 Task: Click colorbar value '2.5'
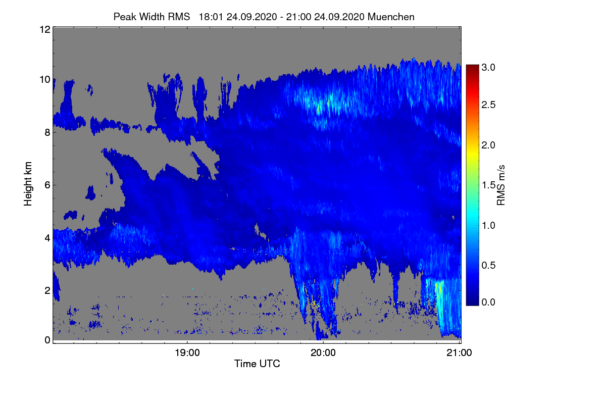click(489, 105)
